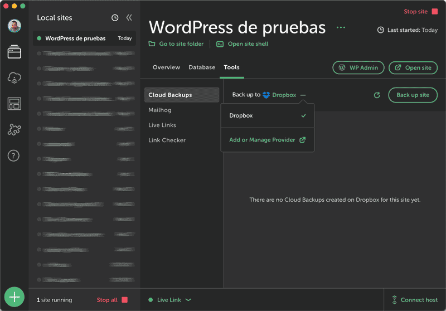446x311 pixels.
Task: Click the Dropbox logo icon
Action: (266, 95)
